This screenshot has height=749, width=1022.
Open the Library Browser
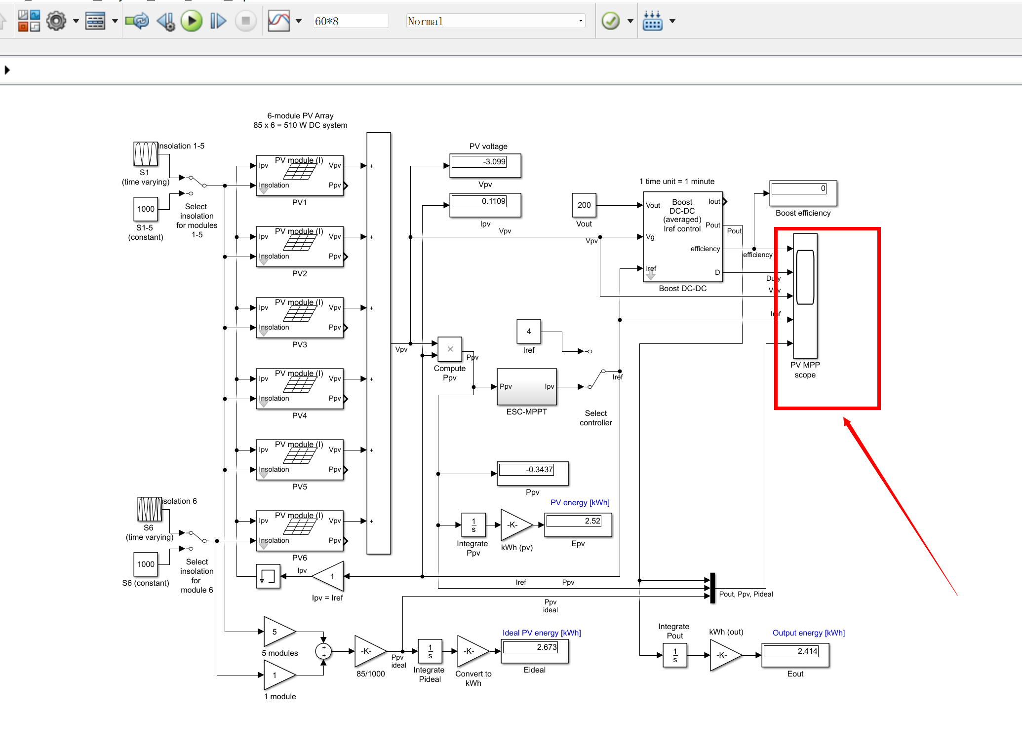point(29,21)
